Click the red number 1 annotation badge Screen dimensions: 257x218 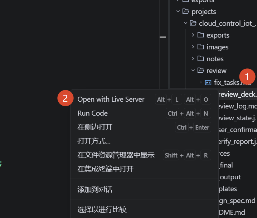[247, 76]
